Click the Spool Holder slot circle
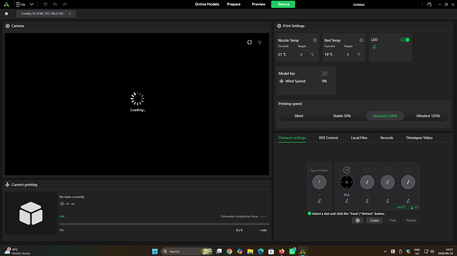The image size is (457, 256). pyautogui.click(x=319, y=182)
